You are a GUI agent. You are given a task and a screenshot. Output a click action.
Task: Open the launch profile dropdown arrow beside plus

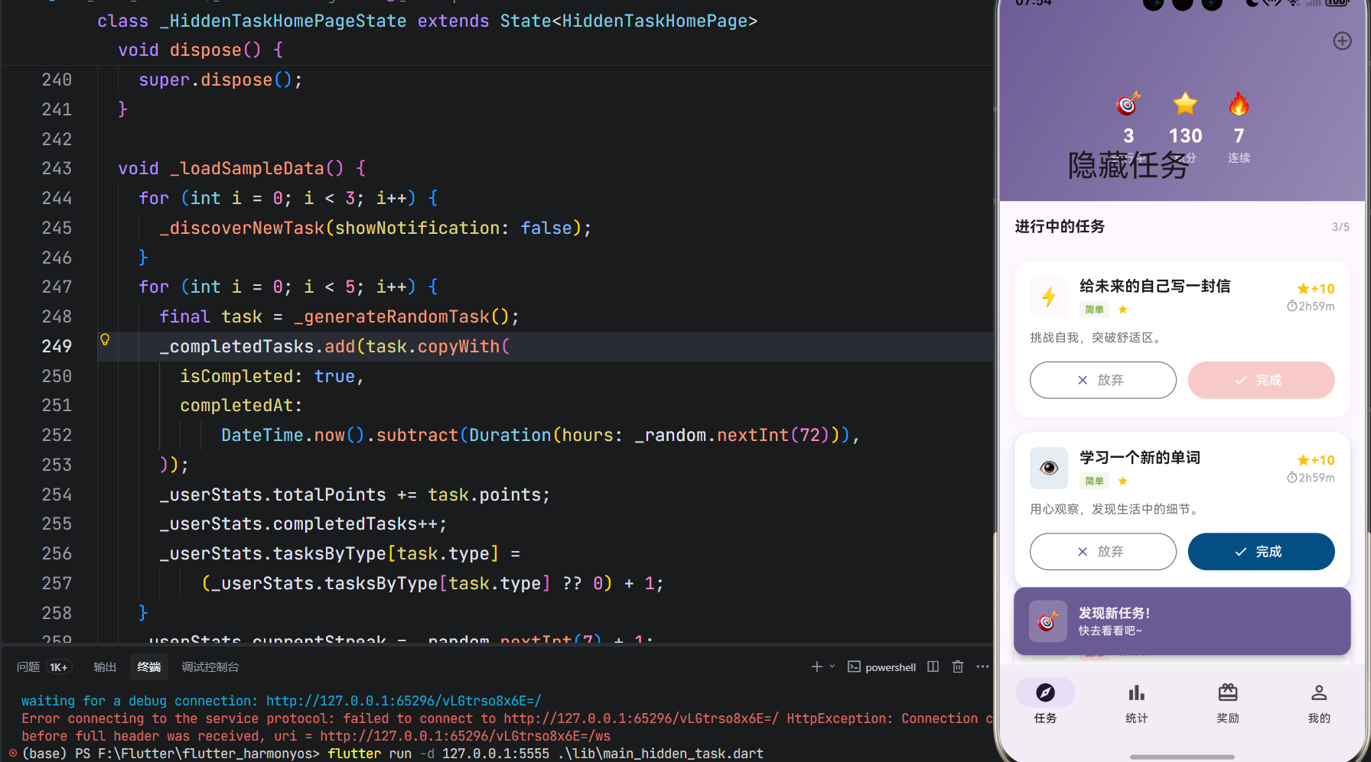(x=832, y=666)
